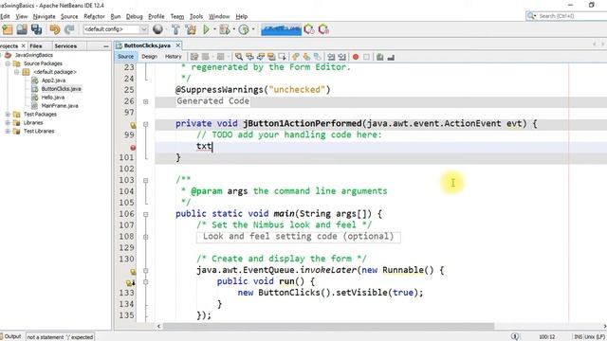Viewport: 607px width, 341px height.
Task: Select Hello.java in project tree
Action: (x=53, y=98)
